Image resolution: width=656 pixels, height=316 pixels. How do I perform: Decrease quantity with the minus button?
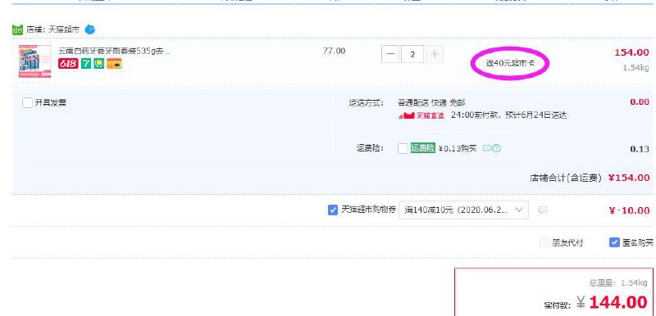pos(390,54)
